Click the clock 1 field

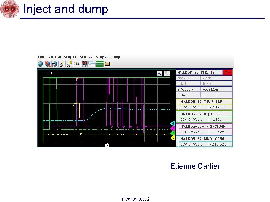click(x=188, y=78)
